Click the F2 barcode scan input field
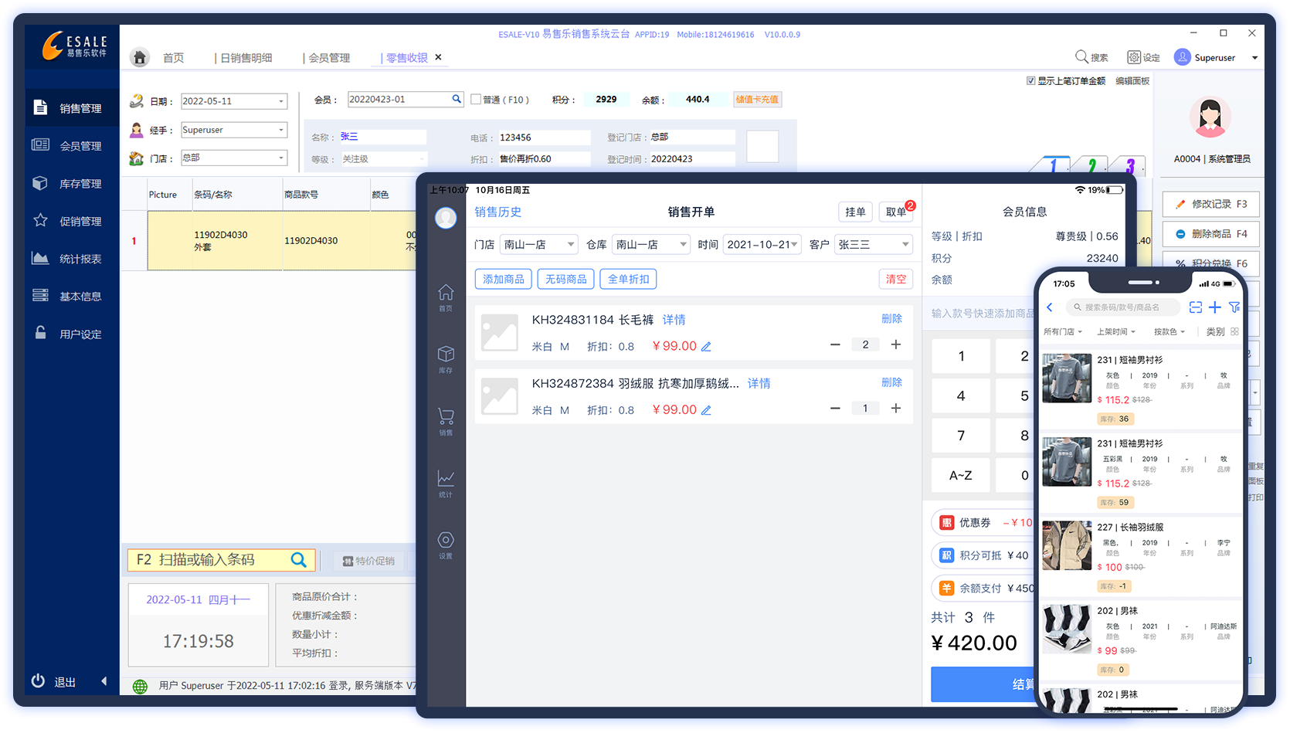 click(x=212, y=560)
